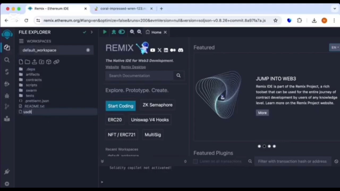Screen dimensions: 340x191
Task: Open Remix Discord icon
Action: coord(181,50)
